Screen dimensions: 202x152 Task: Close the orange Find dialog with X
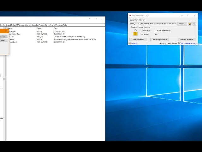tap(7, 31)
